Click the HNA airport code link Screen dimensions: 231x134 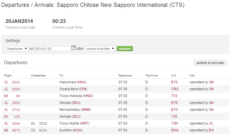(82, 82)
